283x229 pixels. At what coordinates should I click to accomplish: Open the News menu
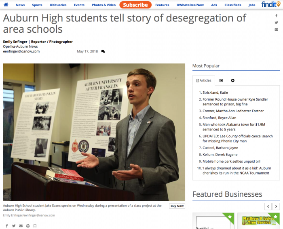click(x=20, y=5)
